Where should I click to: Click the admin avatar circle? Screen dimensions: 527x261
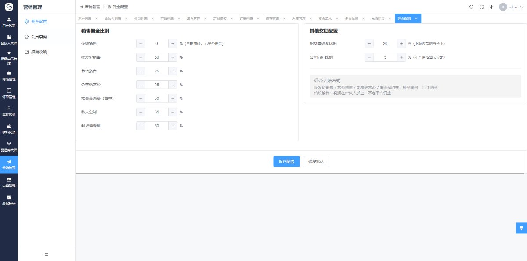tap(503, 7)
